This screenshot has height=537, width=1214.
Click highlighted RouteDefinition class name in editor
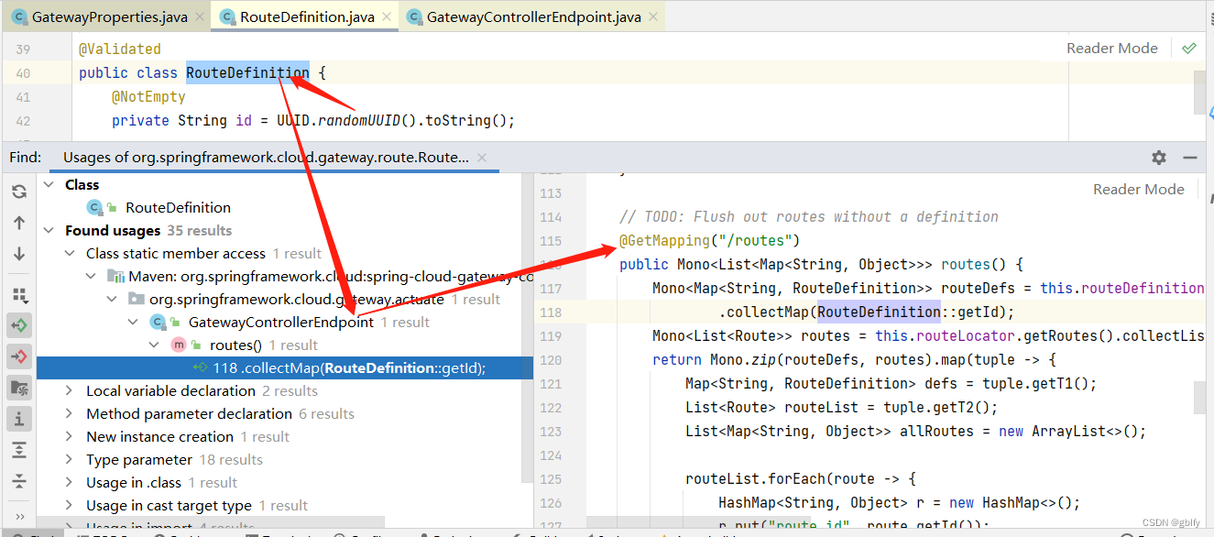[x=247, y=72]
